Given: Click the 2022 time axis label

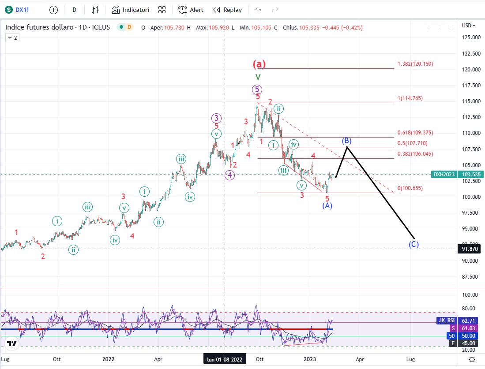Looking at the screenshot, I should pyautogui.click(x=108, y=359).
